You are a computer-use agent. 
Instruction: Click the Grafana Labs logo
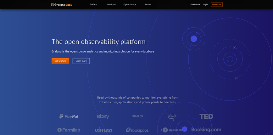(x=61, y=4)
